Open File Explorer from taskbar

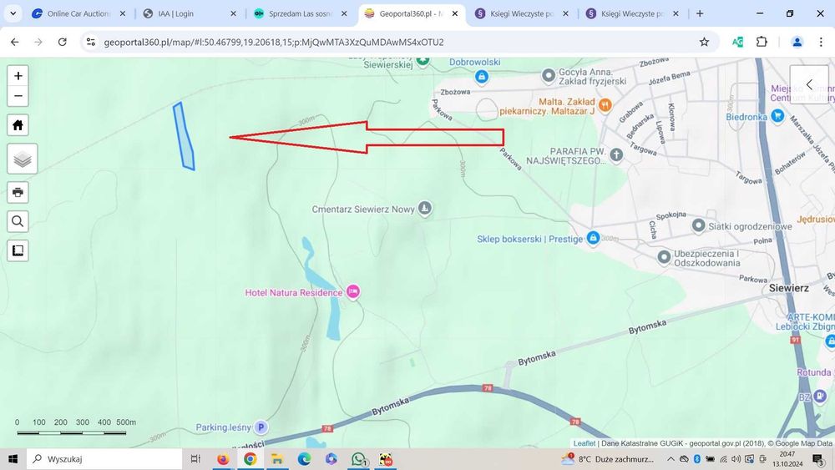point(277,459)
